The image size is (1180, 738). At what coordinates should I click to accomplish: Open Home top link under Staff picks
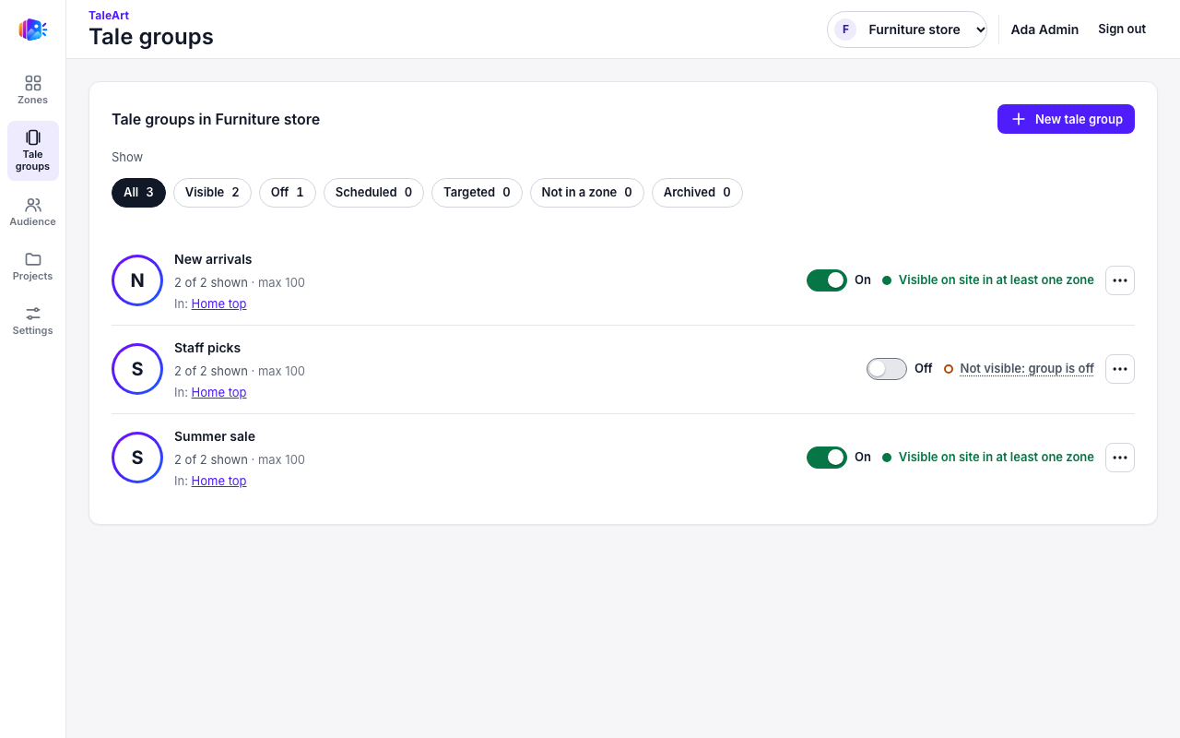point(218,392)
